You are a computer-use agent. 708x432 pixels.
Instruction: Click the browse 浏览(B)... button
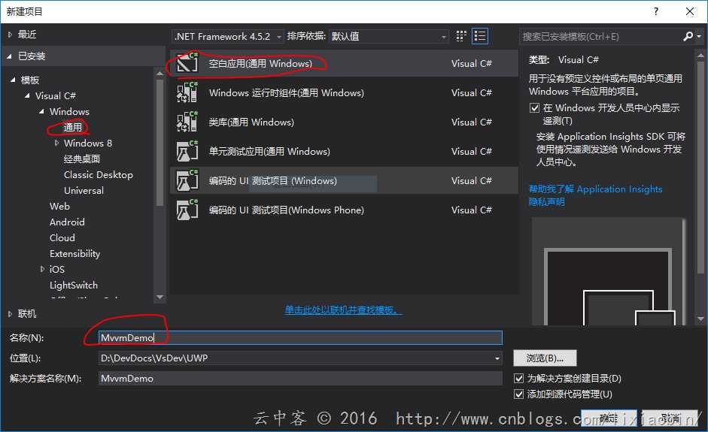click(x=545, y=358)
